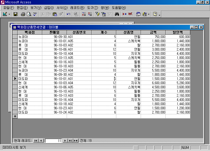This screenshot has width=210, height=151.
Task: Open the 보기(V) menu
Action: (36, 8)
